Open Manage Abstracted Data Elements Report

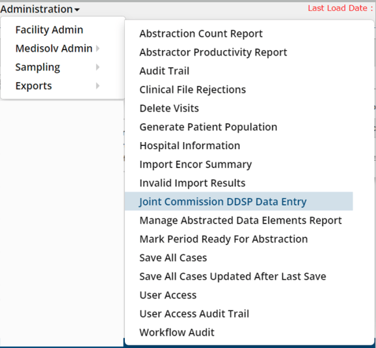click(241, 220)
